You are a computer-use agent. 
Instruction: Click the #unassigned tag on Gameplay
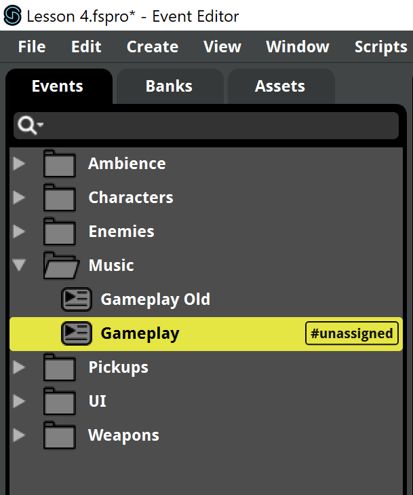352,333
